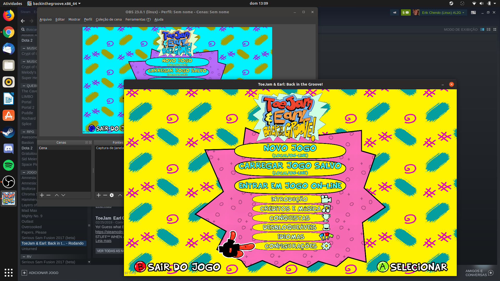Open CRÉDITOS E MÚSICA in game menu
The height and width of the screenshot is (281, 500).
pyautogui.click(x=292, y=209)
